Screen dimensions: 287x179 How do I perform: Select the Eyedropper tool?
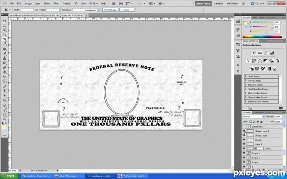point(4,44)
